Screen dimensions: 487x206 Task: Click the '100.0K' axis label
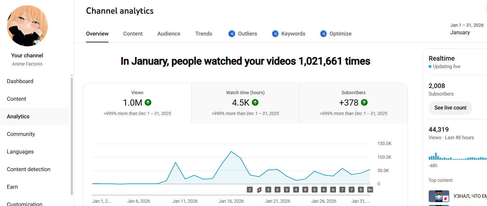tap(384, 157)
